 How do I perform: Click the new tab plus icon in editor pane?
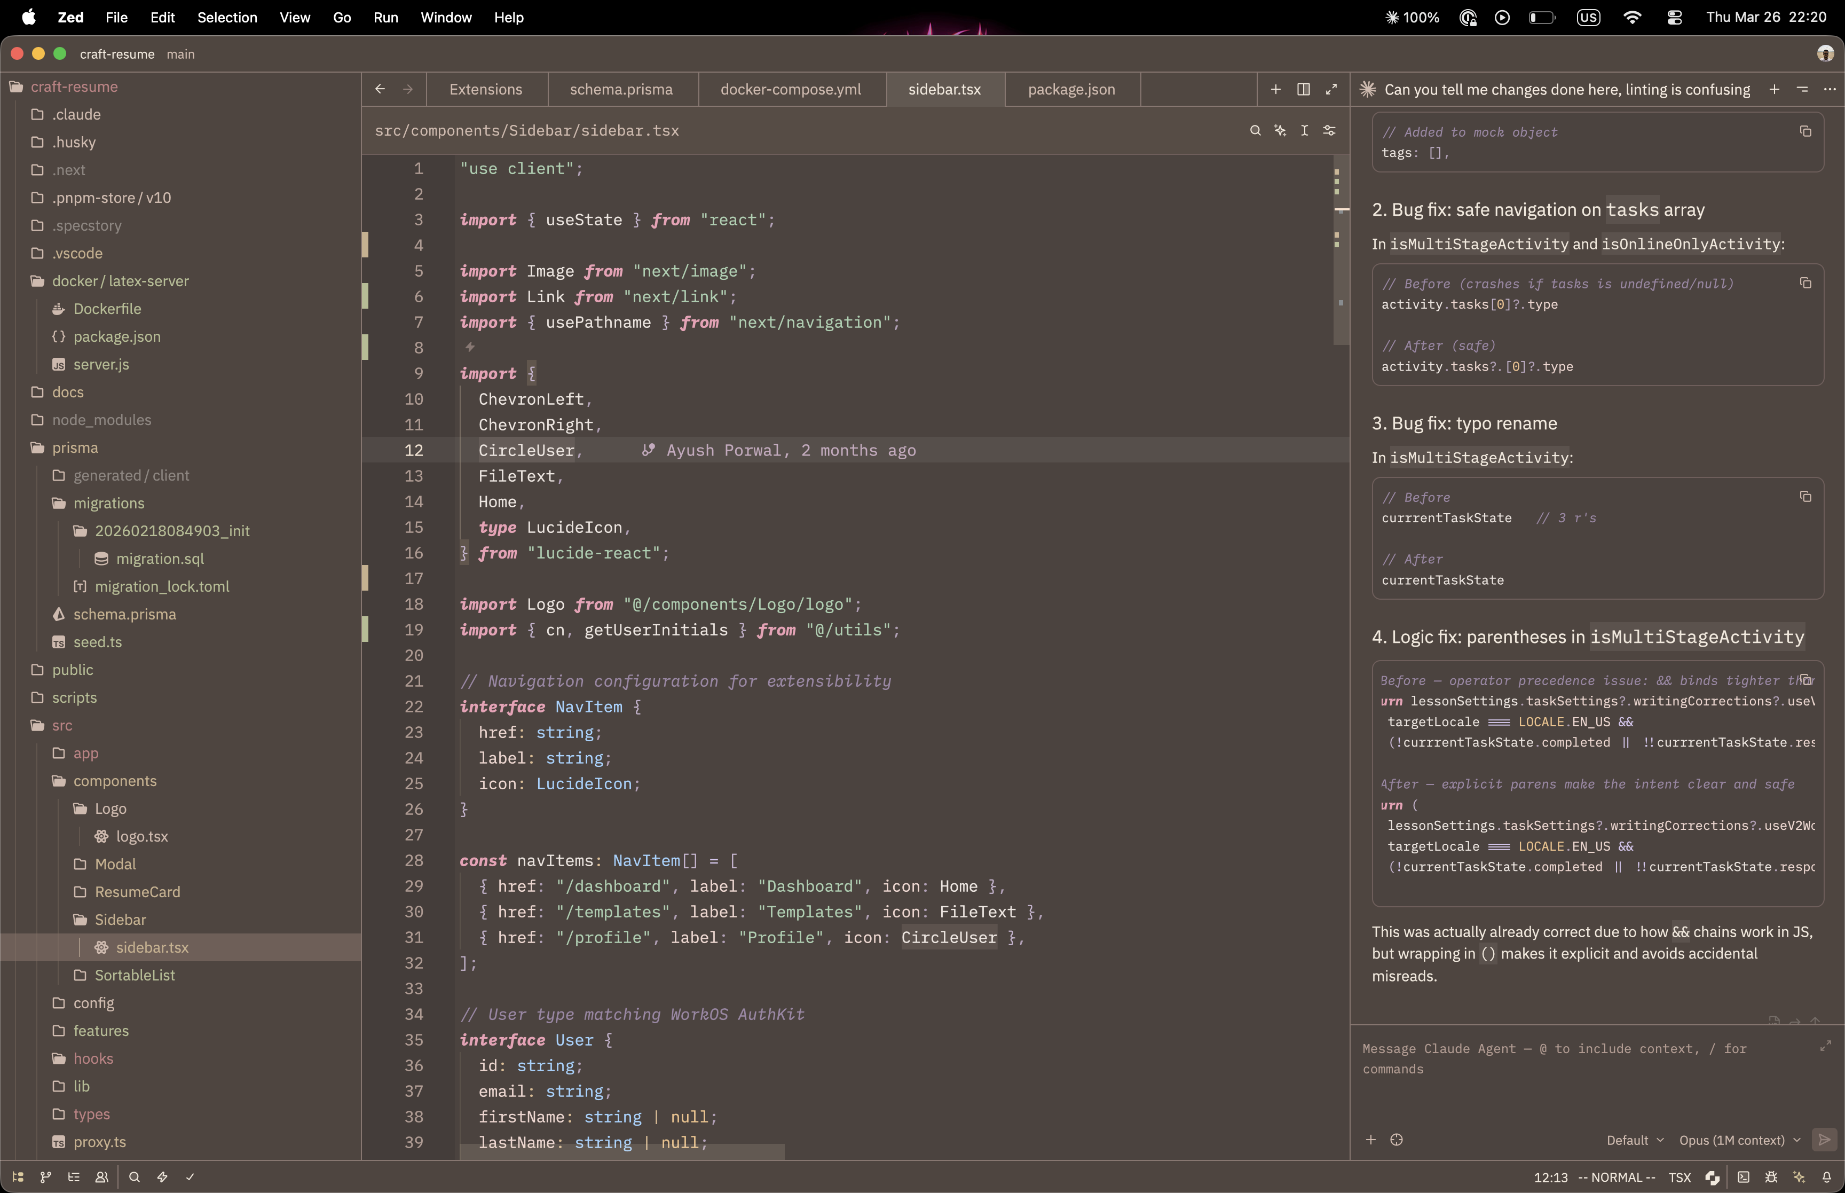click(1276, 89)
